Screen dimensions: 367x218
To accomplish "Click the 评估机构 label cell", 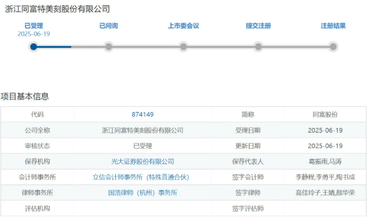I will [x=37, y=208].
